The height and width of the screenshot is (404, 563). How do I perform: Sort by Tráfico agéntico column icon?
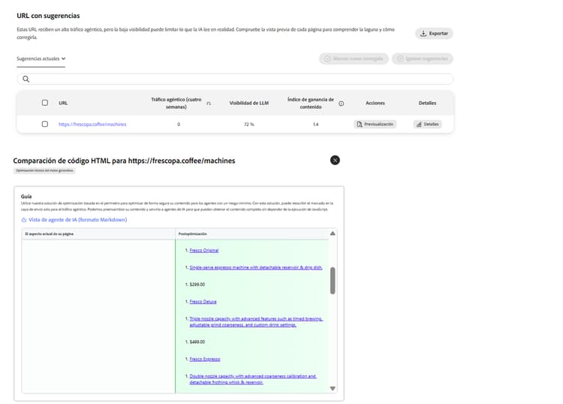(209, 104)
